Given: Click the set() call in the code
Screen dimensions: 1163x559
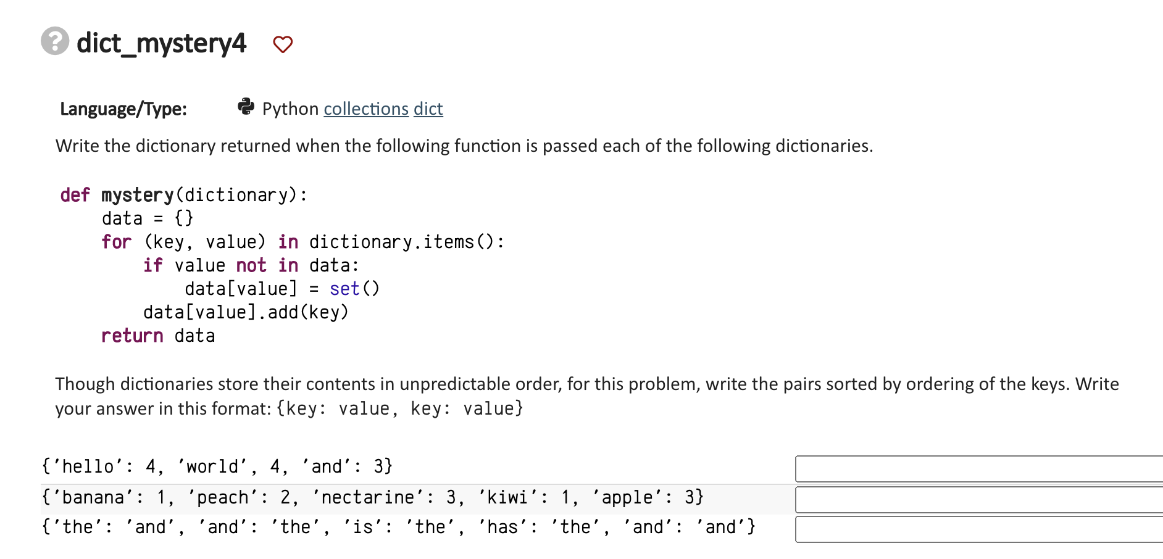Looking at the screenshot, I should tap(354, 289).
